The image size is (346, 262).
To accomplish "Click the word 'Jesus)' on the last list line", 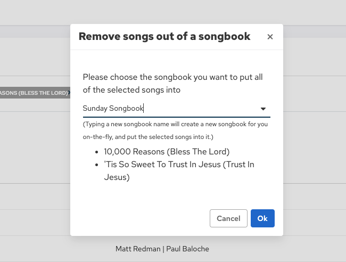I will point(117,177).
